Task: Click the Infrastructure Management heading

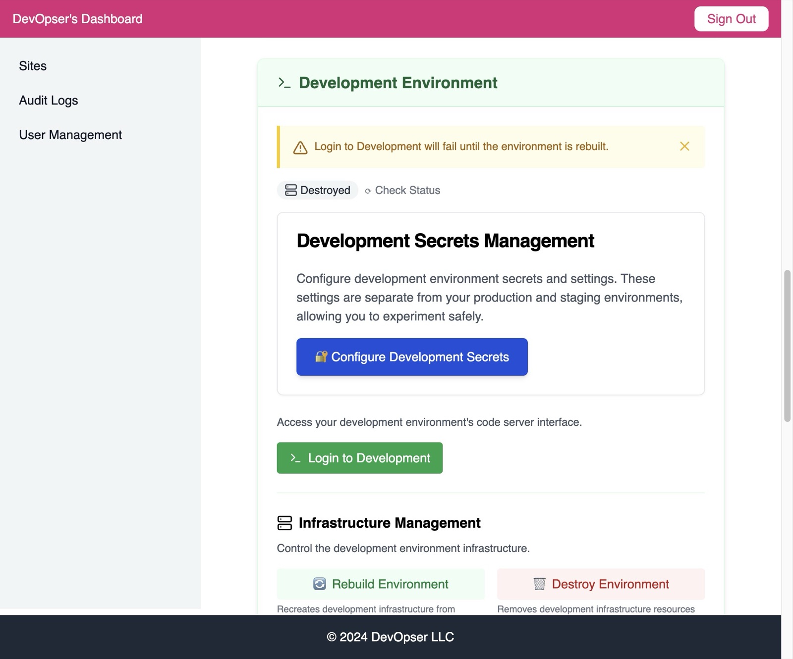Action: [x=390, y=523]
